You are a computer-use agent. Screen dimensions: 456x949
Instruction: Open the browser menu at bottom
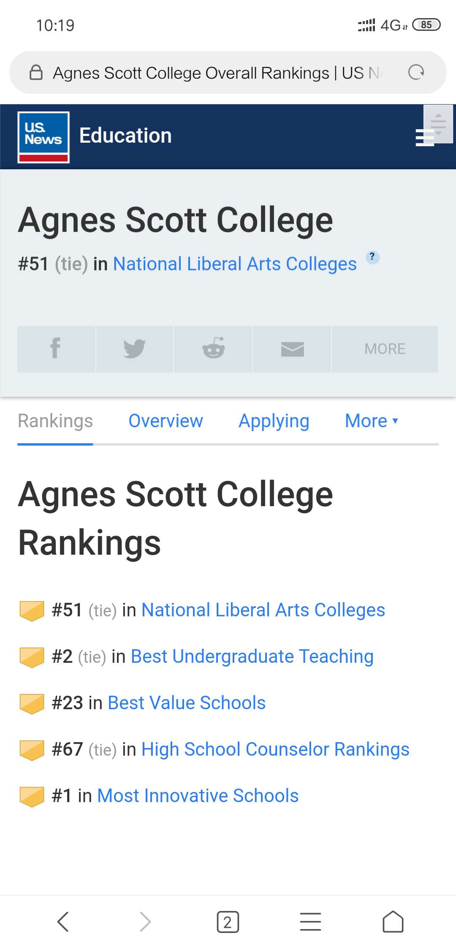(x=310, y=922)
